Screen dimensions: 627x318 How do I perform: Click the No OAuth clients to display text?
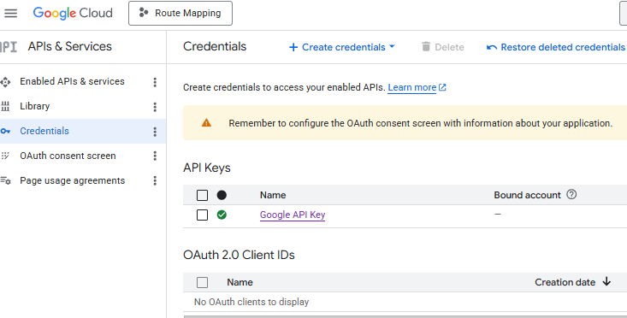pyautogui.click(x=251, y=302)
